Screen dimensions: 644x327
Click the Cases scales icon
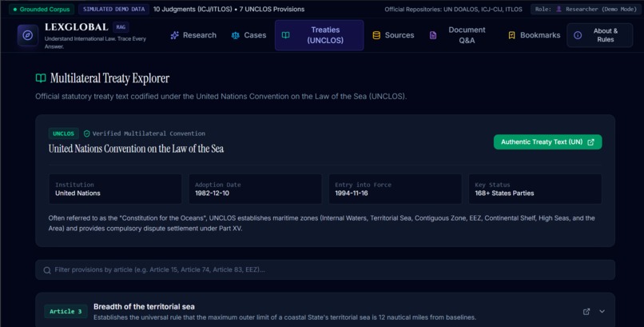(x=236, y=35)
